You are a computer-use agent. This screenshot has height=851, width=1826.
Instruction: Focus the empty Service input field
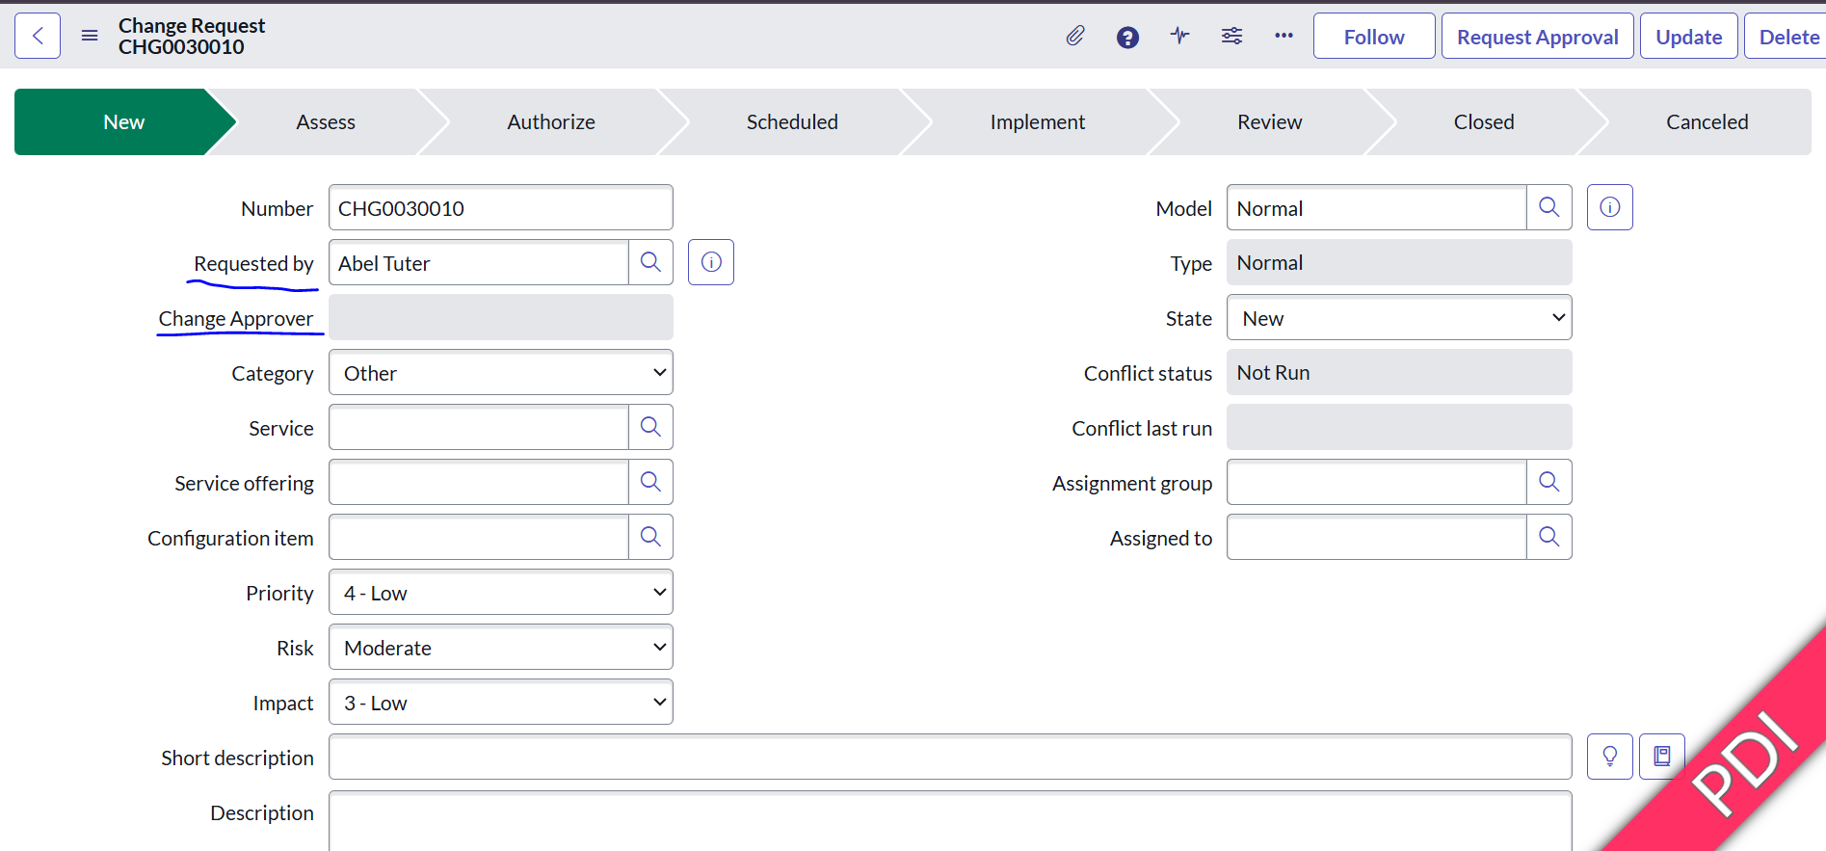(x=479, y=427)
